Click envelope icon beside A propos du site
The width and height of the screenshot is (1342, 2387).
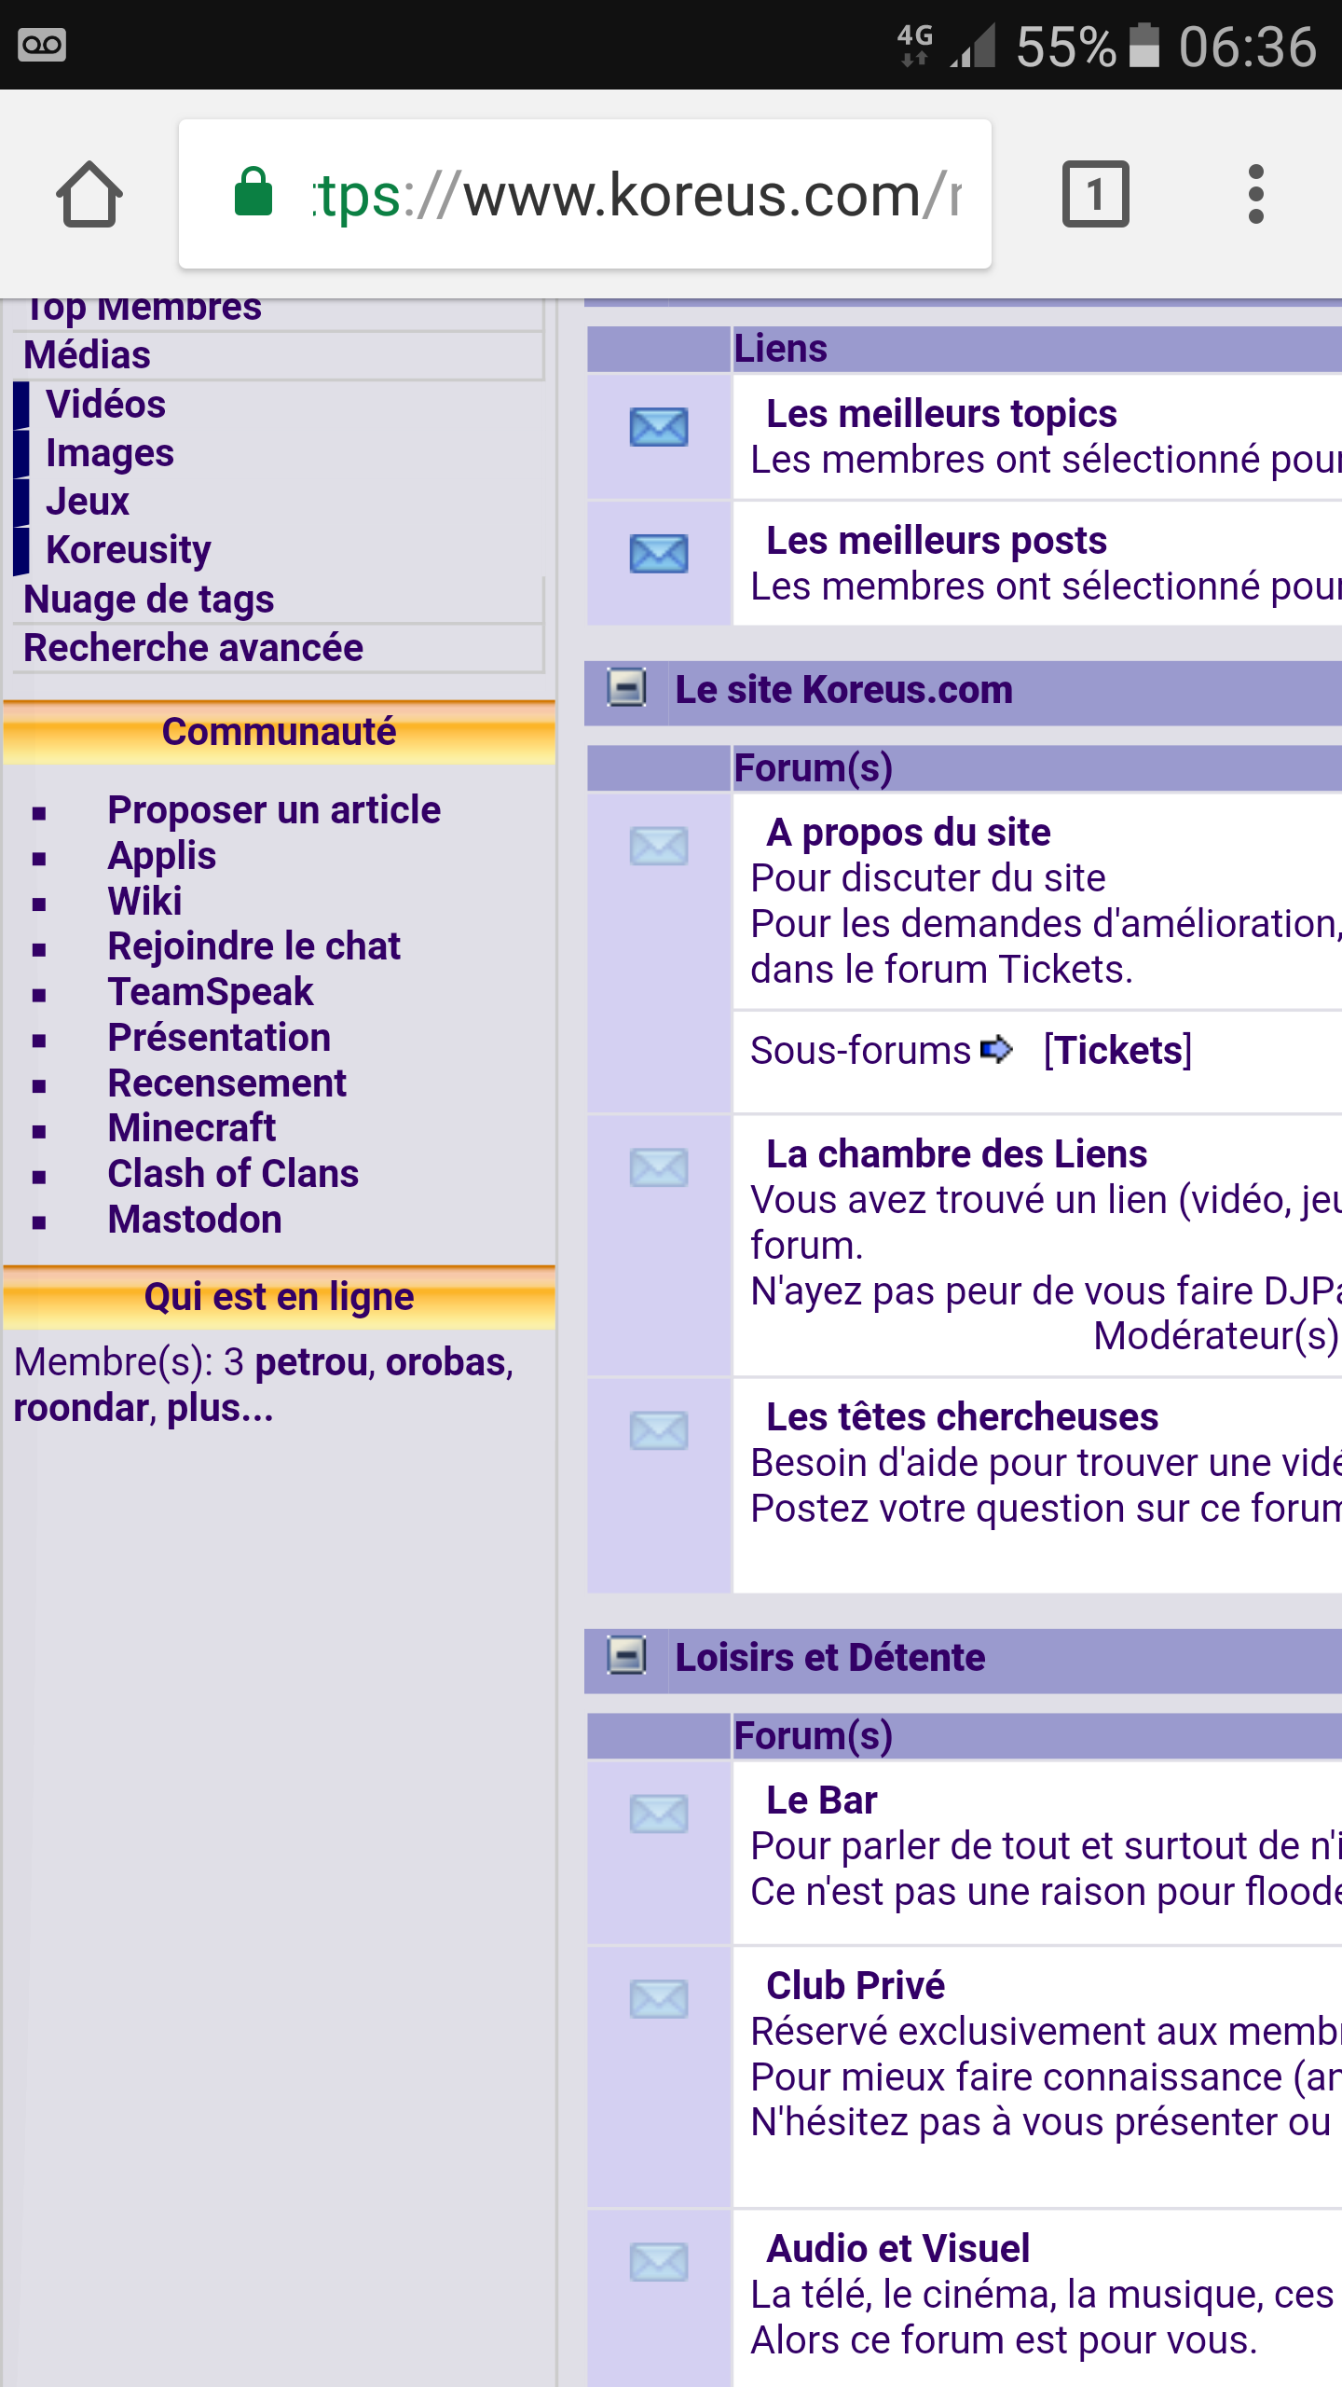659,847
